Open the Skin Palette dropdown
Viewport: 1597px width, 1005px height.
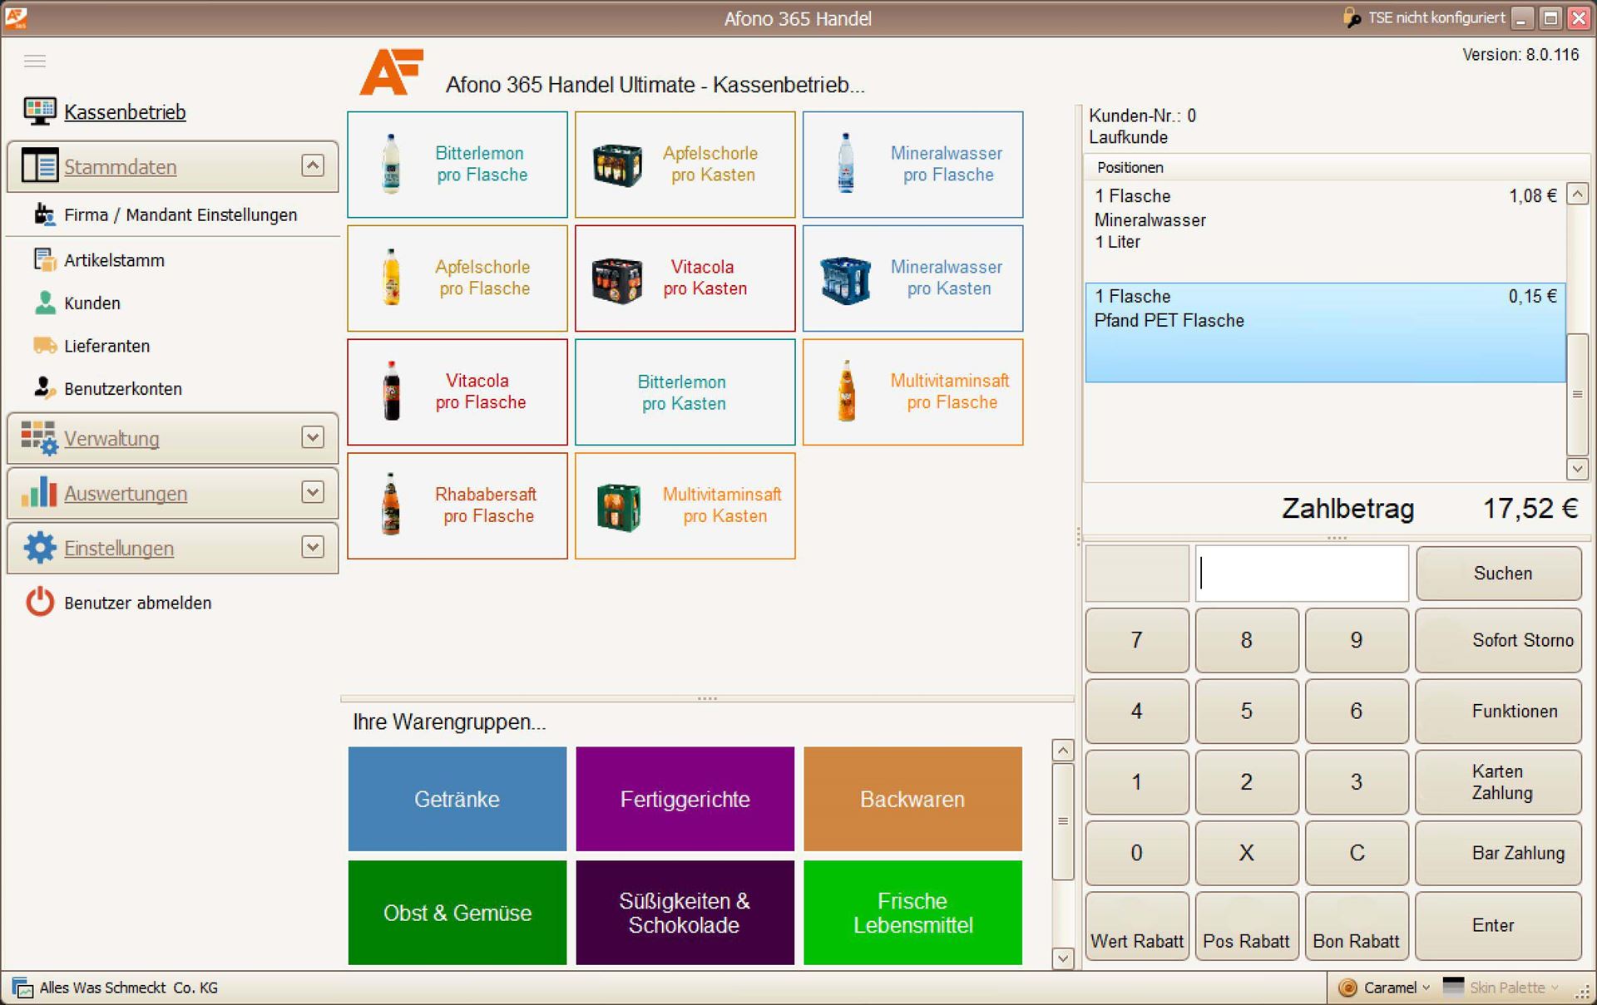pyautogui.click(x=1555, y=988)
